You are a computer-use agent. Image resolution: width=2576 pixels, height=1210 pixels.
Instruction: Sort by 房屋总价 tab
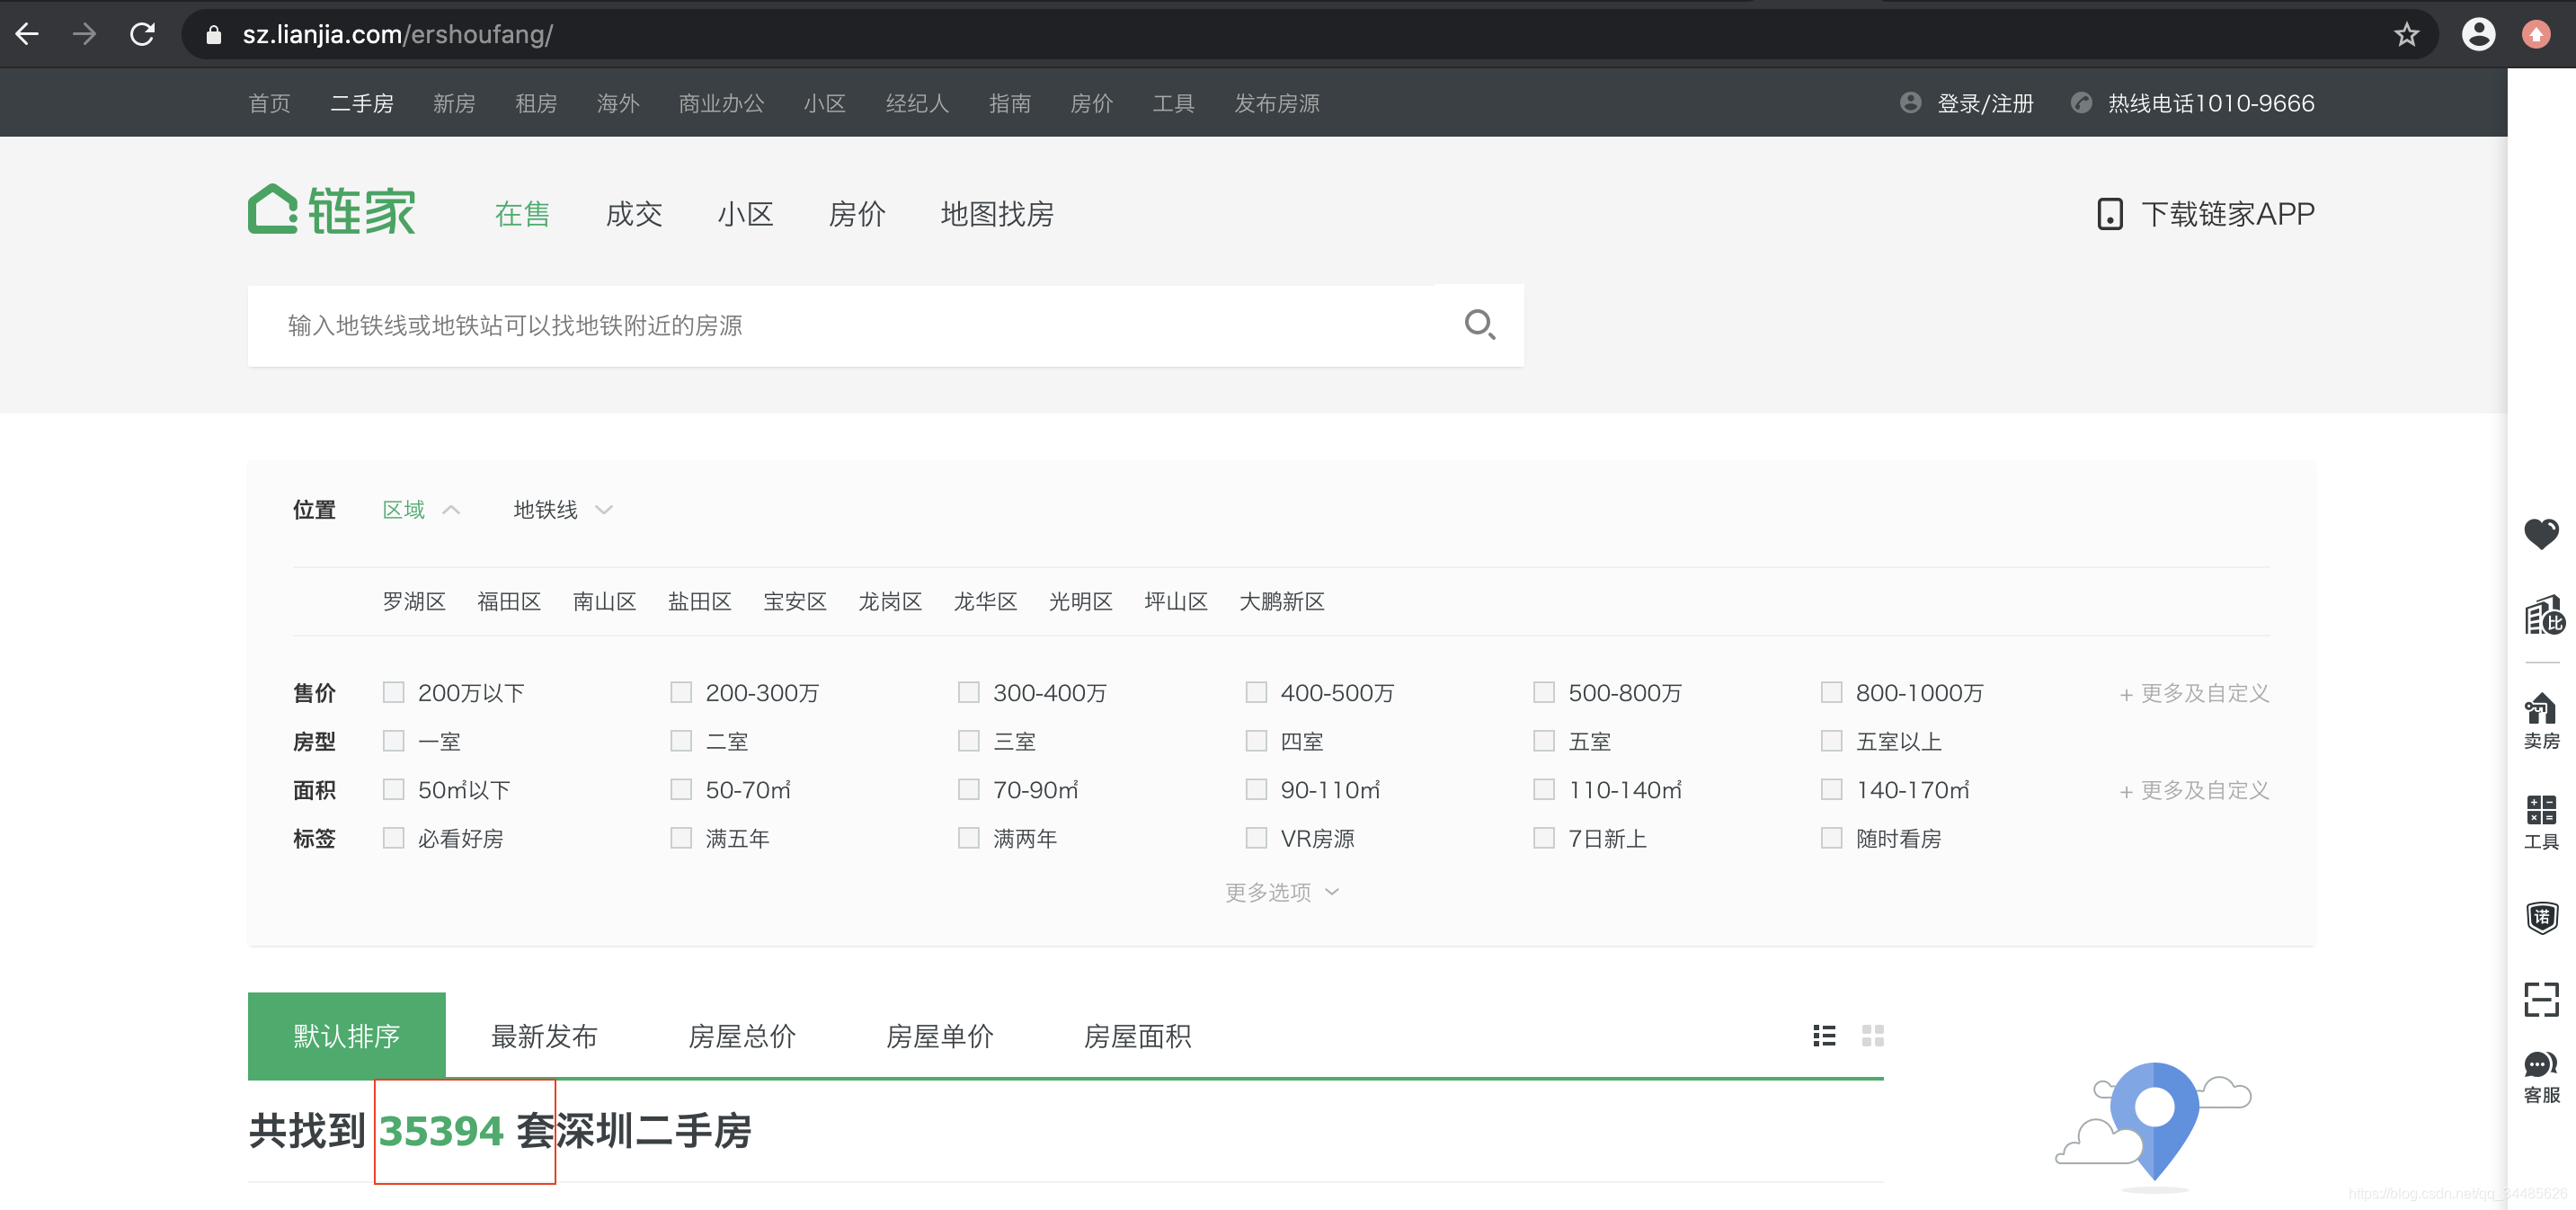pos(742,1036)
